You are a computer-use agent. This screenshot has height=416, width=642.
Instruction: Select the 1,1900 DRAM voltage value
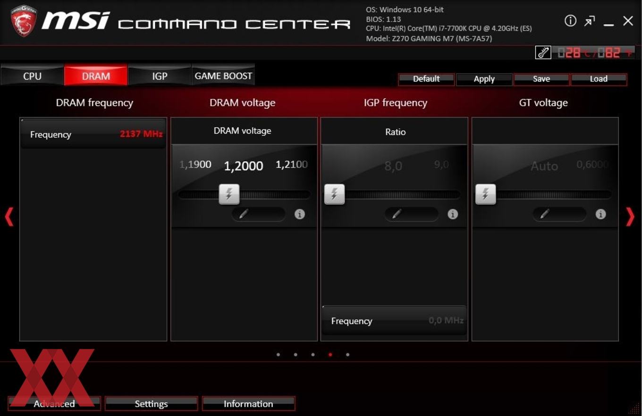[x=195, y=165]
